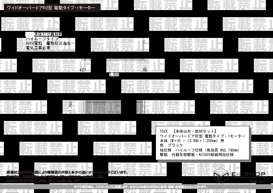The image size is (273, 193).
Task: Click the 柱仕様:ハイルーフ仕様 spec line
Action: click(x=199, y=150)
